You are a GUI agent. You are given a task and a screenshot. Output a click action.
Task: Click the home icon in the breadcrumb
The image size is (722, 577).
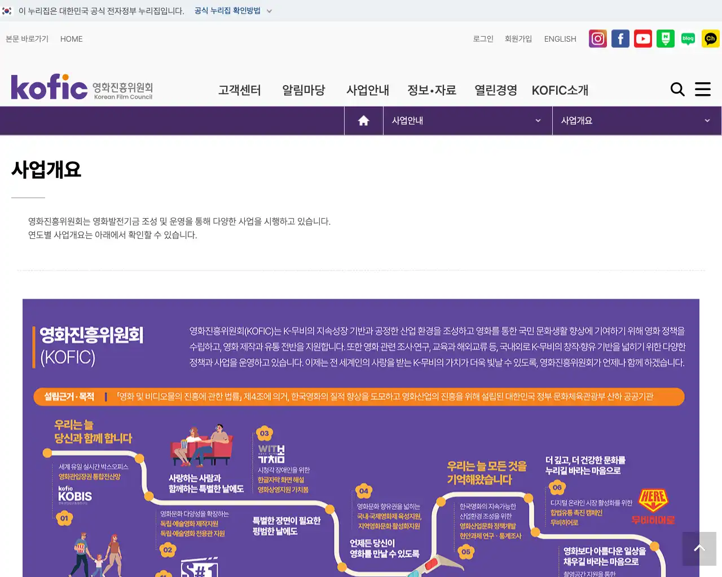[363, 120]
